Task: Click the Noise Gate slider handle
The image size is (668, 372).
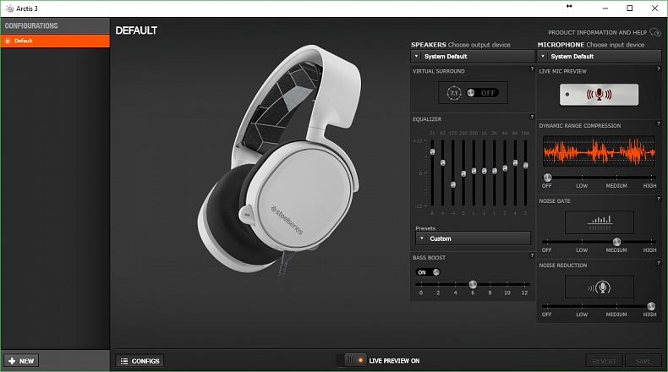Action: point(617,242)
